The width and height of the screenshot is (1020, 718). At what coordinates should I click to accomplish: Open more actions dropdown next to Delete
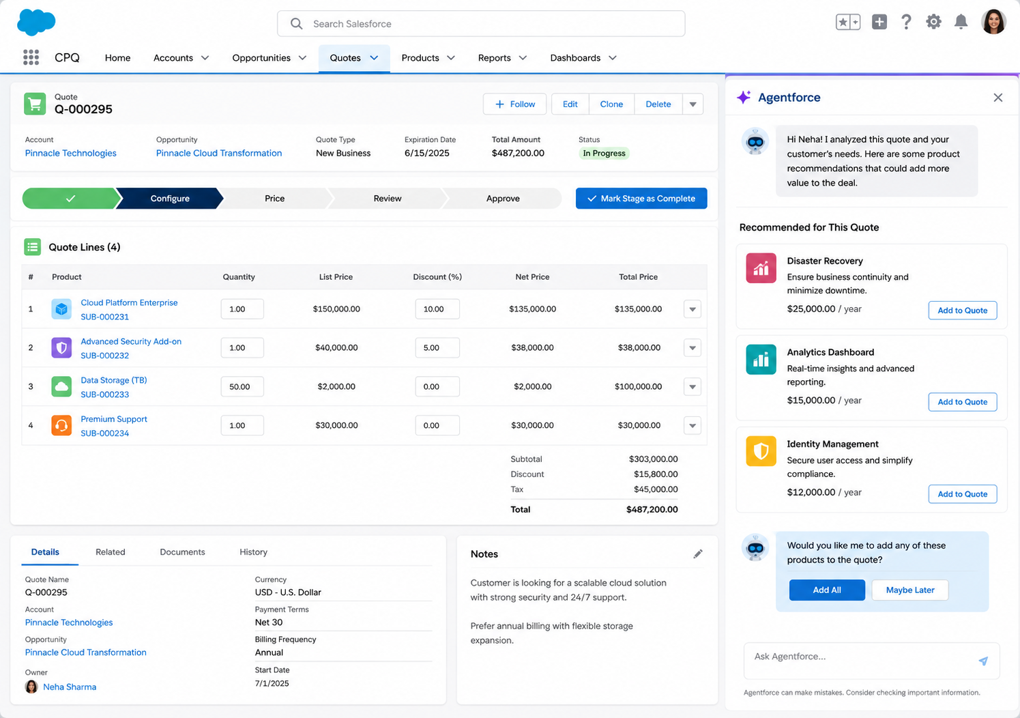tap(693, 104)
